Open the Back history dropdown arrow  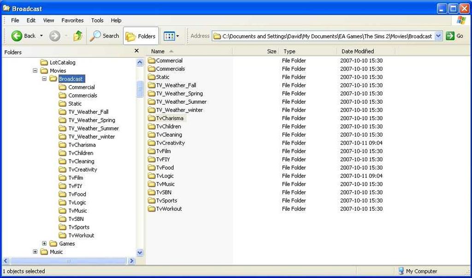(x=41, y=36)
